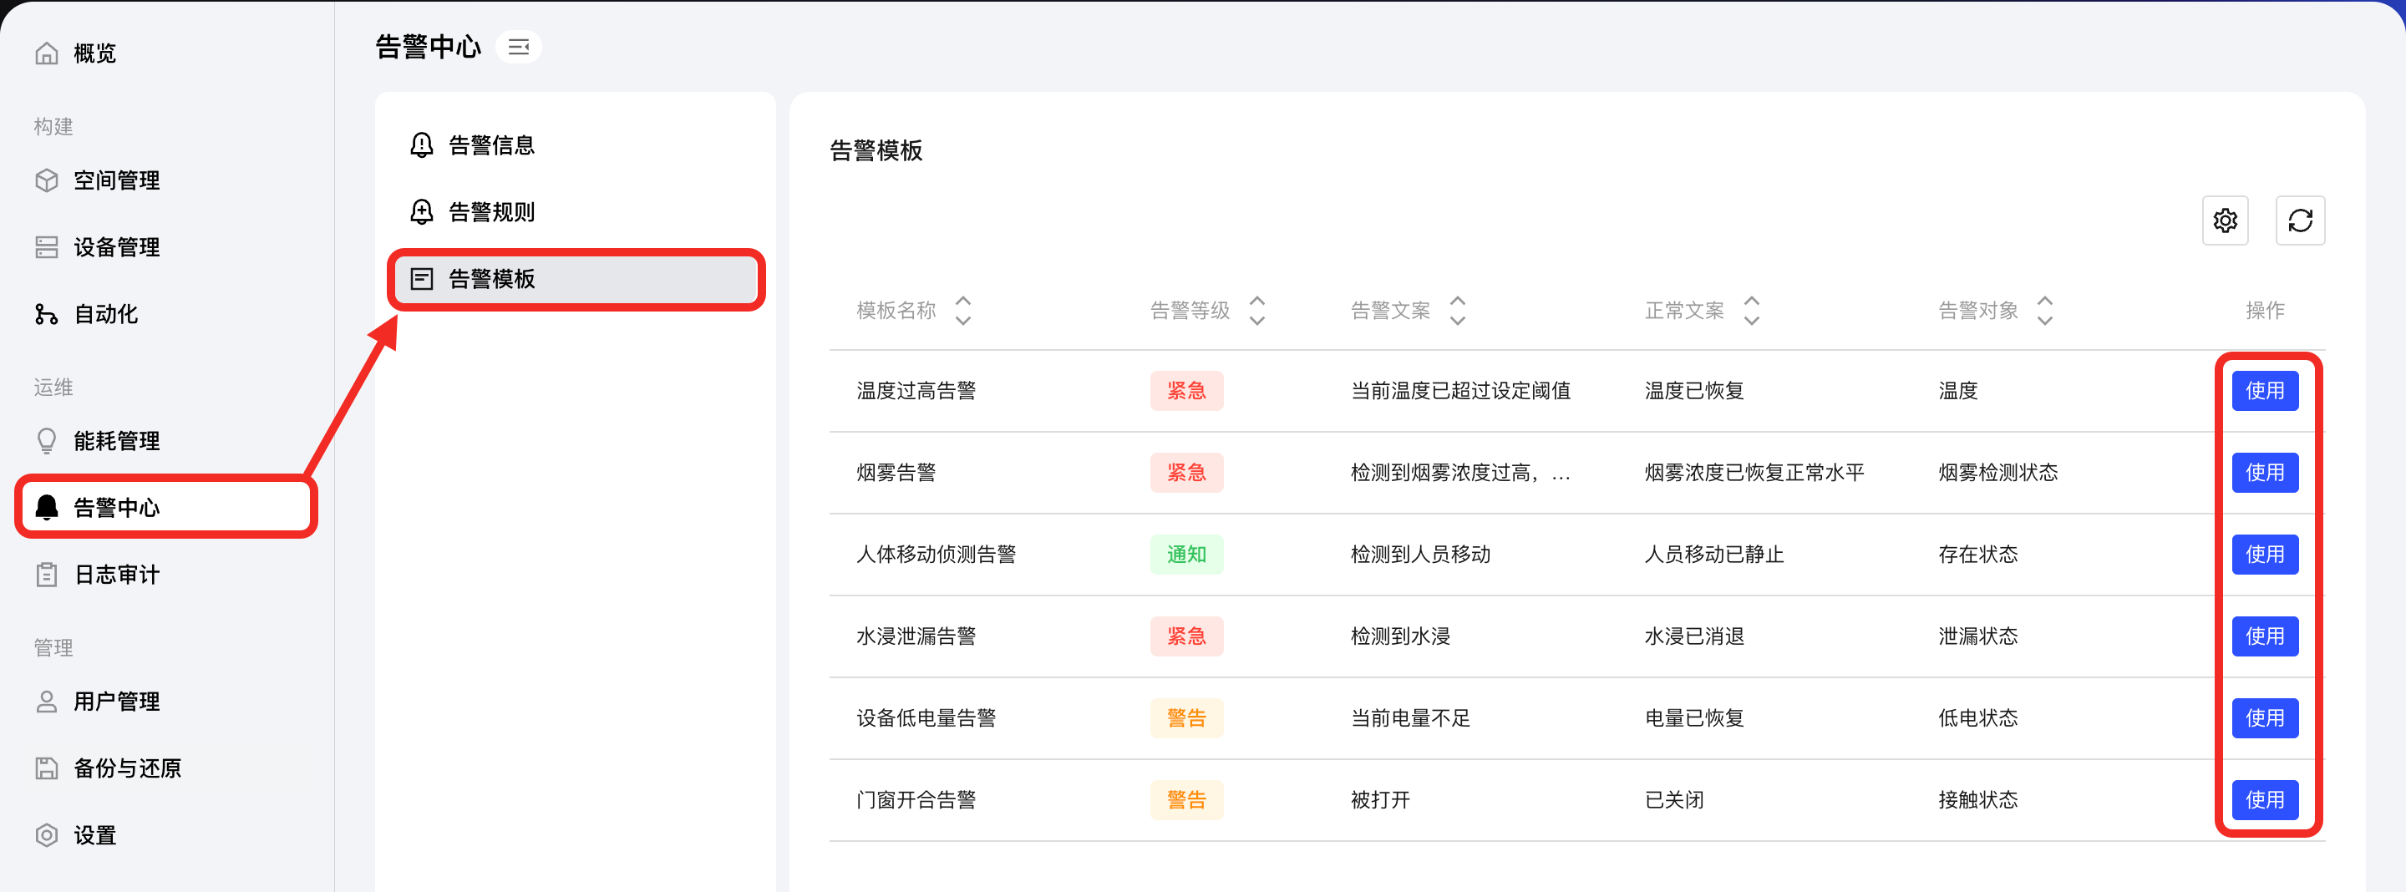Sort the table by 告警对象
Viewport: 2406px width, 892px height.
point(2045,310)
